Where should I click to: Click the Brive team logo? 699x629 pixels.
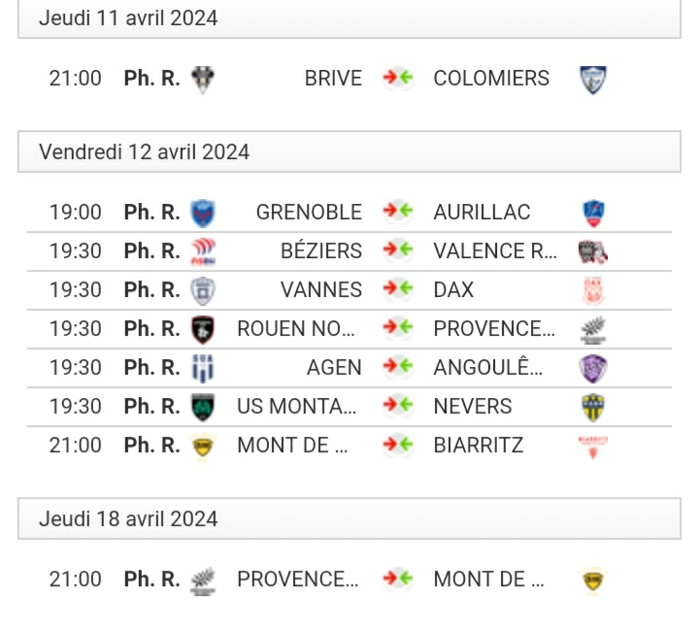pos(203,80)
